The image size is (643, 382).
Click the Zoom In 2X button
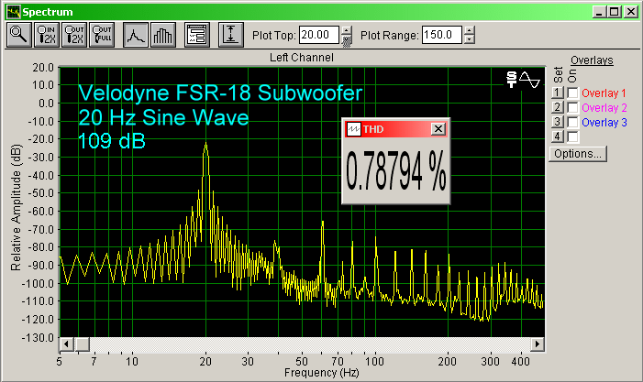coord(47,35)
